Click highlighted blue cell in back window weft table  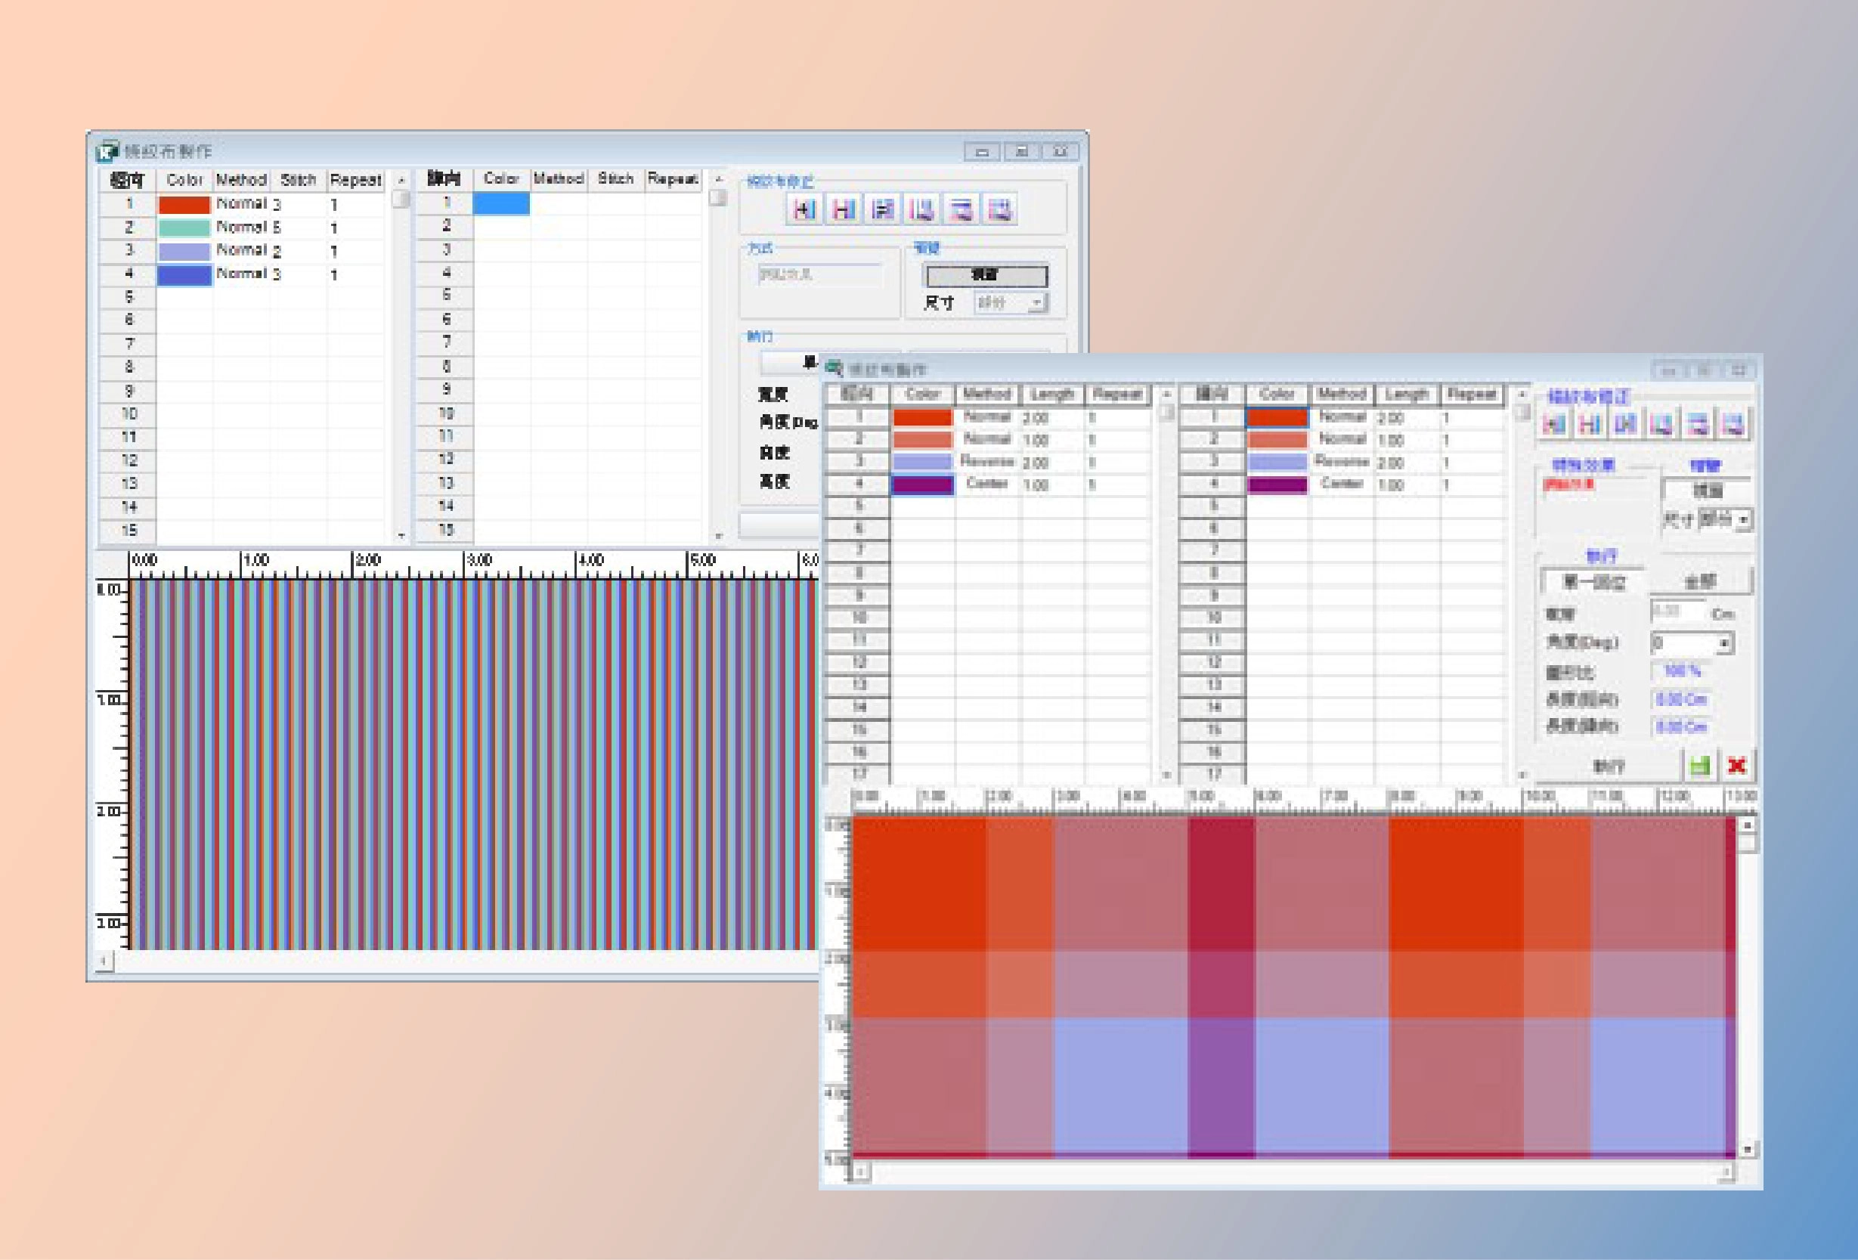pos(501,203)
